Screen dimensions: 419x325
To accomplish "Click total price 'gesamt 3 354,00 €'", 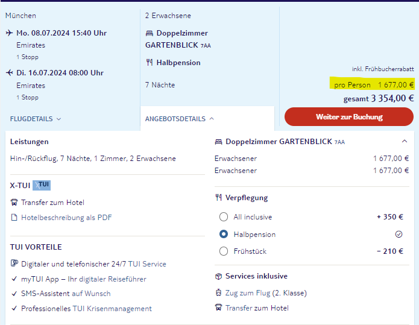I will [x=379, y=98].
